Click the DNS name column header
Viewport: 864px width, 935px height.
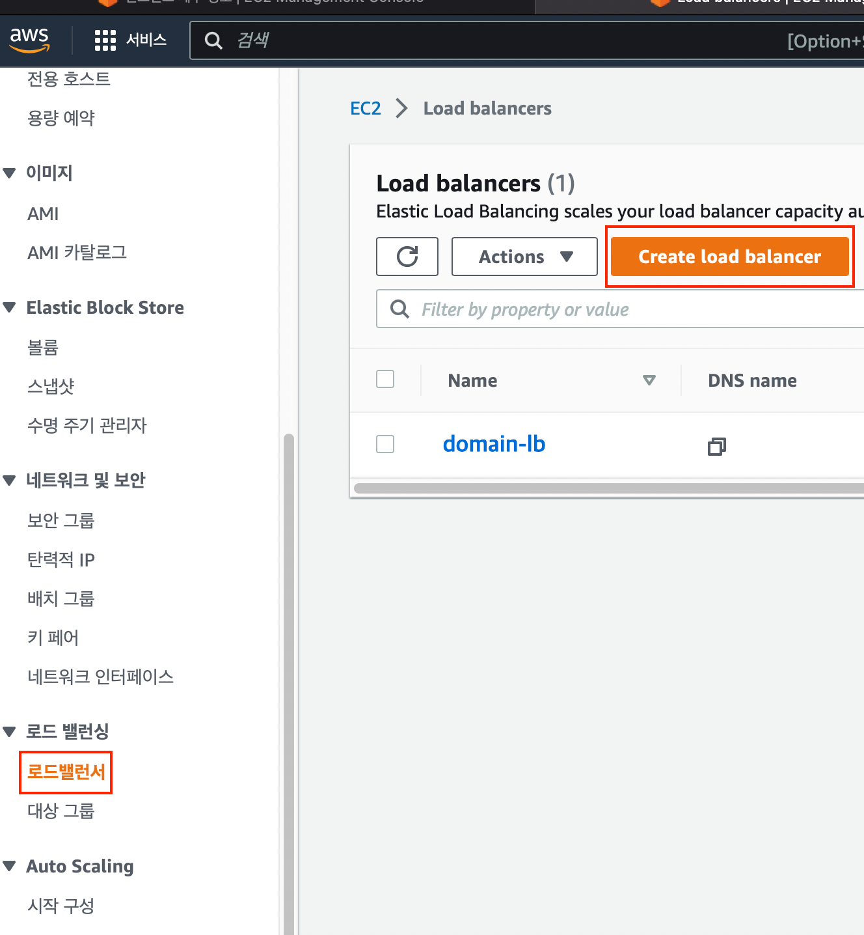pyautogui.click(x=752, y=380)
